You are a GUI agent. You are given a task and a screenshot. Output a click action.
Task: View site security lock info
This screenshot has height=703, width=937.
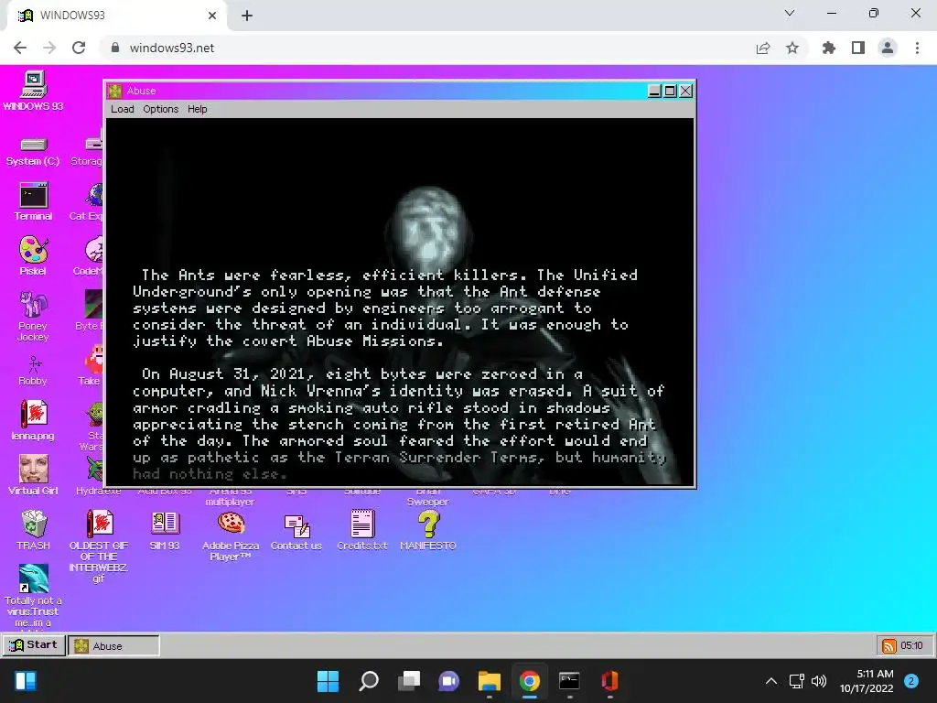pos(115,48)
